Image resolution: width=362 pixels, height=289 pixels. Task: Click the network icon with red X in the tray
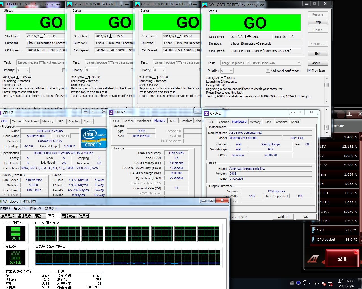tap(330, 284)
